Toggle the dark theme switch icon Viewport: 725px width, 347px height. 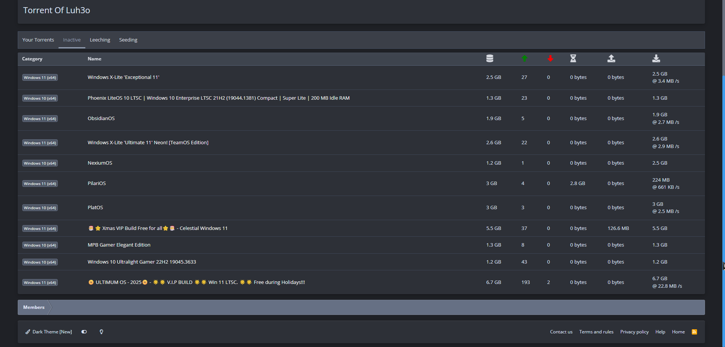tap(84, 332)
